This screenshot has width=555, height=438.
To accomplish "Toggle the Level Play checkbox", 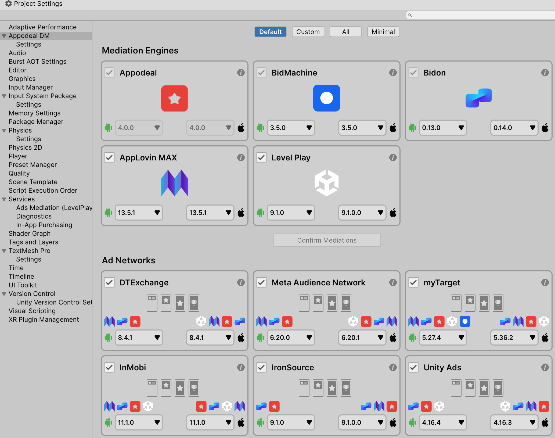I will (x=261, y=157).
